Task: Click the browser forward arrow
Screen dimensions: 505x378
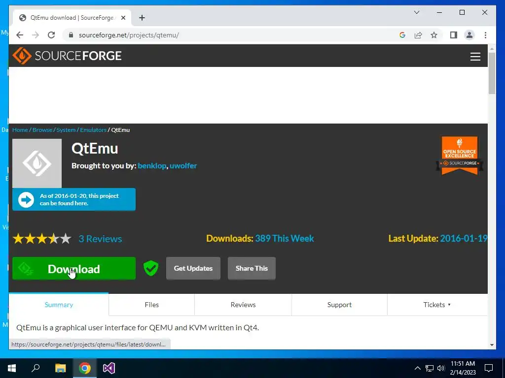Action: (x=36, y=35)
